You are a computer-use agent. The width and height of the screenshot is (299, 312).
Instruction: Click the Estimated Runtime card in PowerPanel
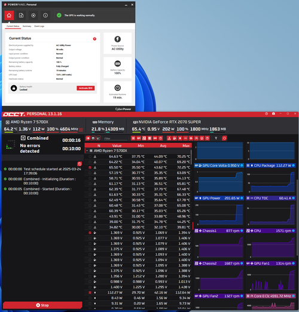(x=118, y=92)
